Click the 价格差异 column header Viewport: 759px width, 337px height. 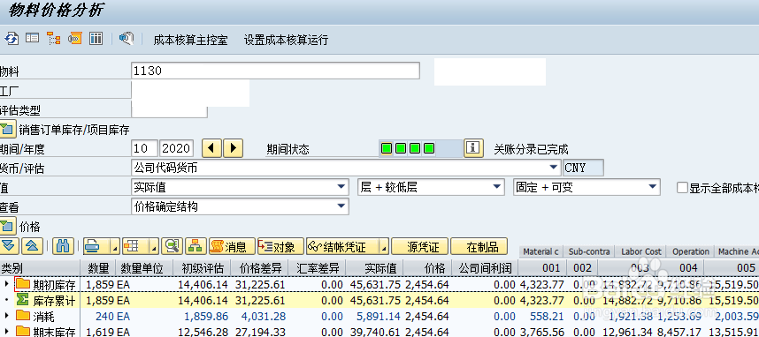259,268
